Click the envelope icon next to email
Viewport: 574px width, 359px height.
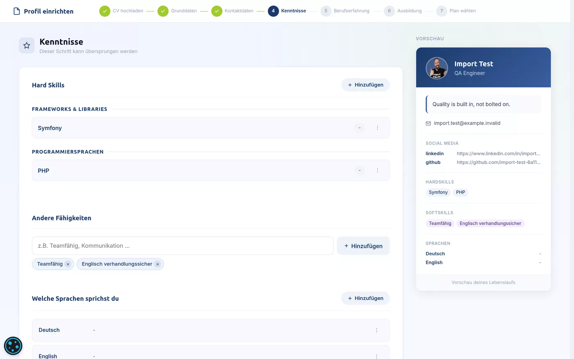pyautogui.click(x=428, y=123)
